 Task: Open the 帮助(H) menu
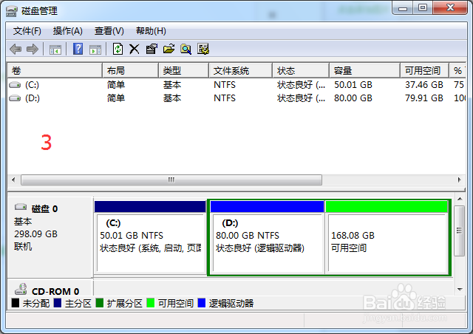(x=151, y=31)
